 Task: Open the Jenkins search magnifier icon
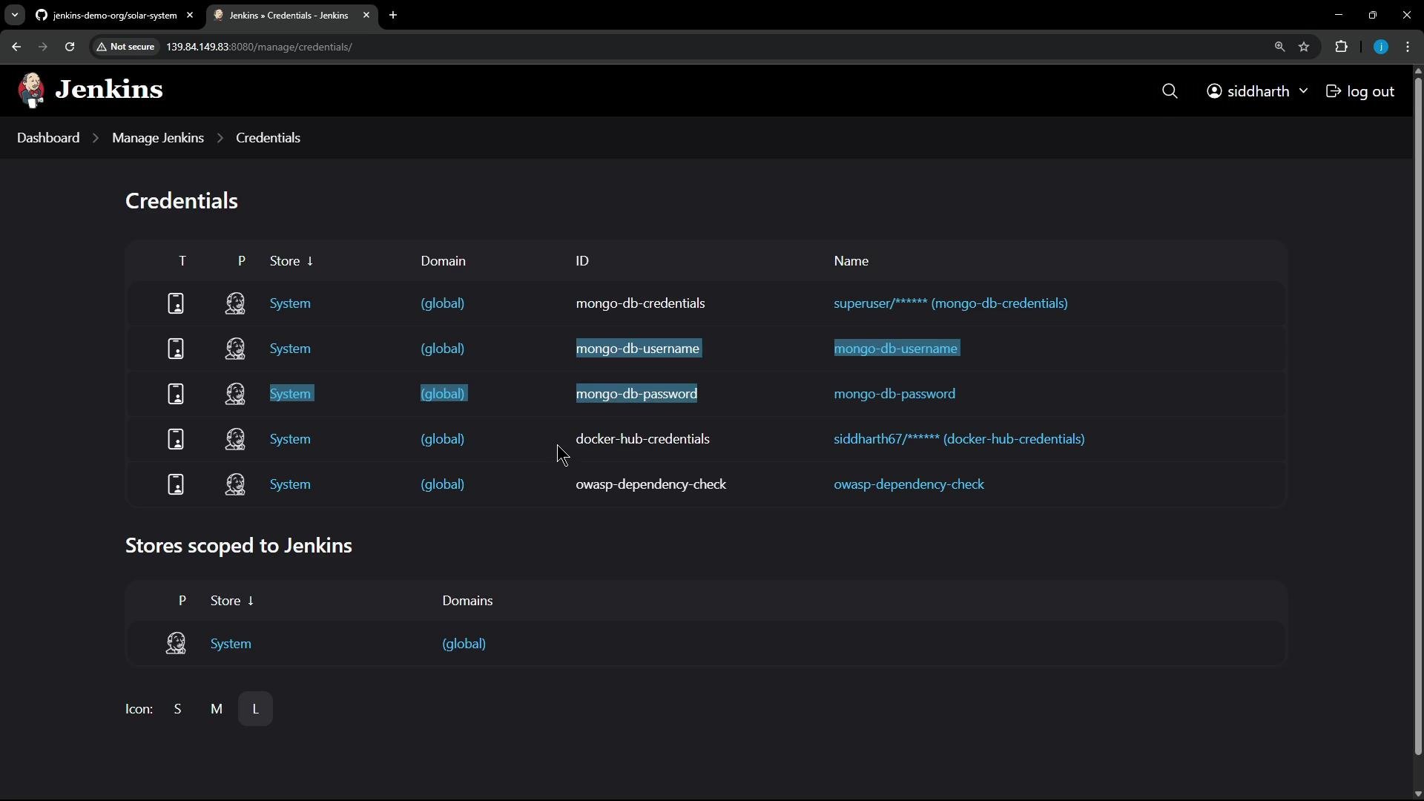[1170, 91]
